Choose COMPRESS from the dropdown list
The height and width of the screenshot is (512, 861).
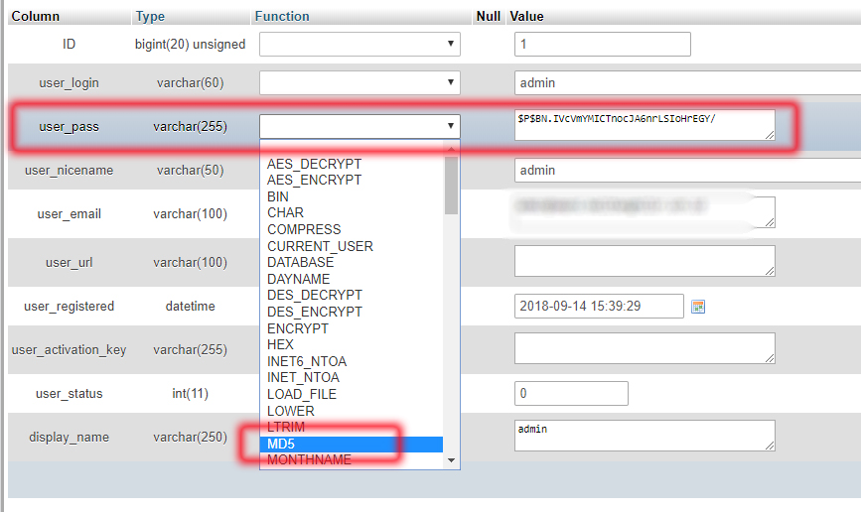(x=304, y=229)
